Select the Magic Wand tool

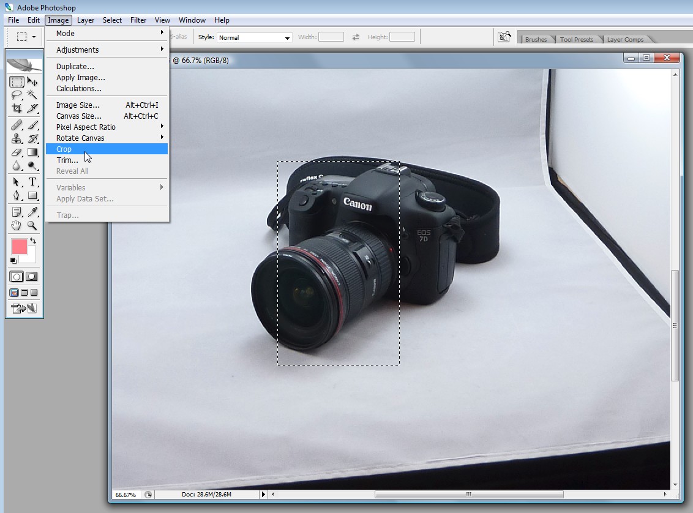click(x=32, y=94)
